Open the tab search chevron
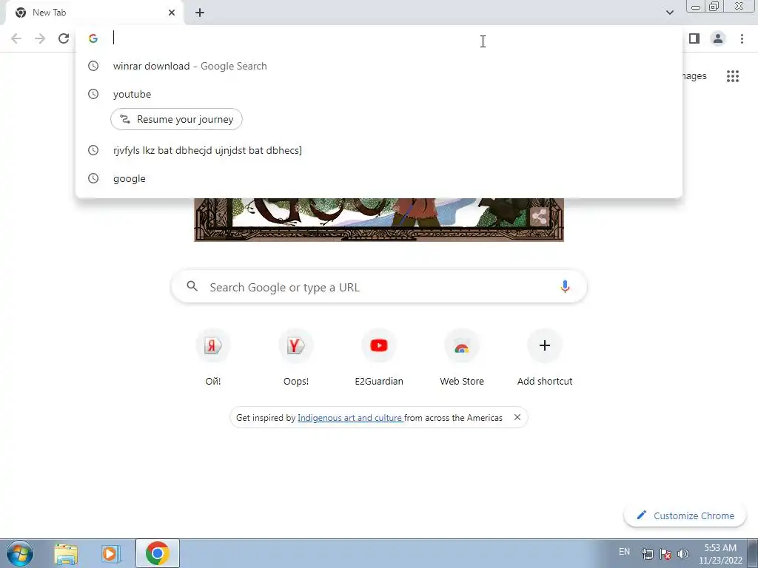Image resolution: width=758 pixels, height=568 pixels. coord(669,13)
